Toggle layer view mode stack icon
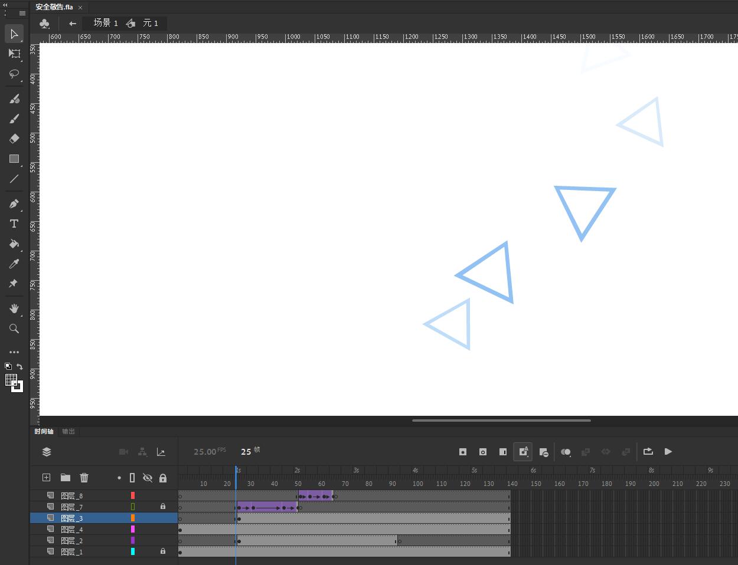 click(x=47, y=452)
